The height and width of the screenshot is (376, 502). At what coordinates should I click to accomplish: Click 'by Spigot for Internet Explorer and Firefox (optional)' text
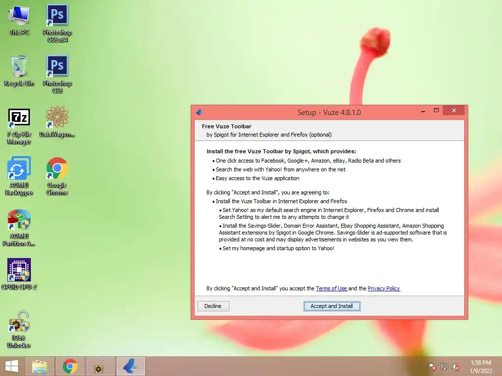(269, 135)
